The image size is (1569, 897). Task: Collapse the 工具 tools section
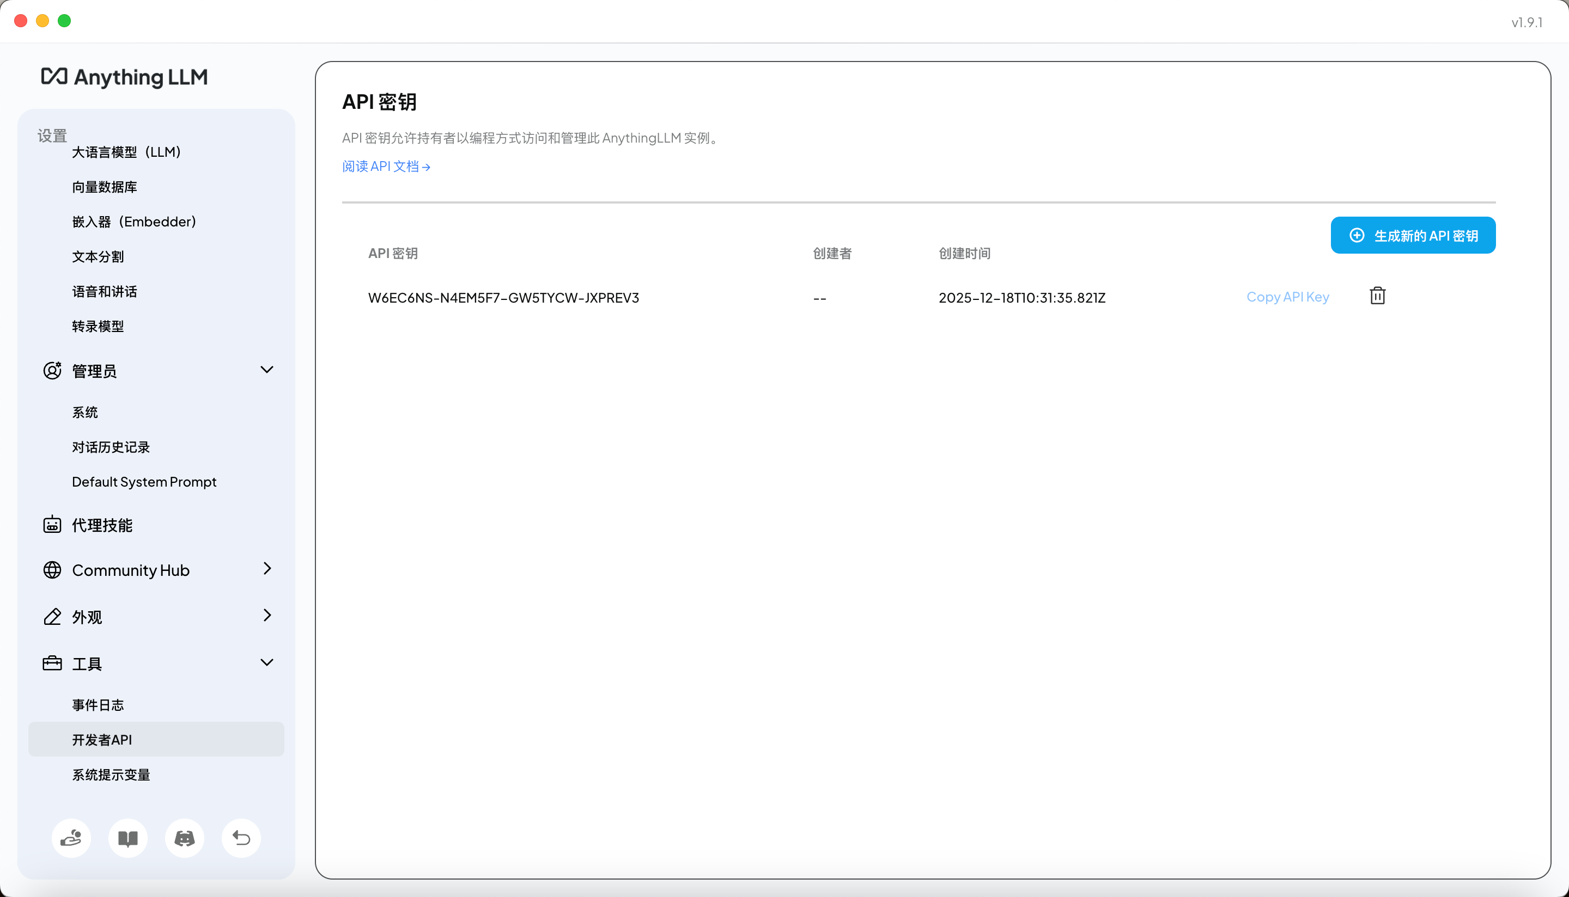[x=266, y=662]
